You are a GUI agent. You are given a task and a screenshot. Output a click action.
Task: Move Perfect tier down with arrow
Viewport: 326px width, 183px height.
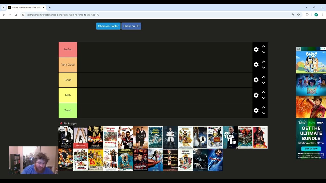tap(264, 52)
